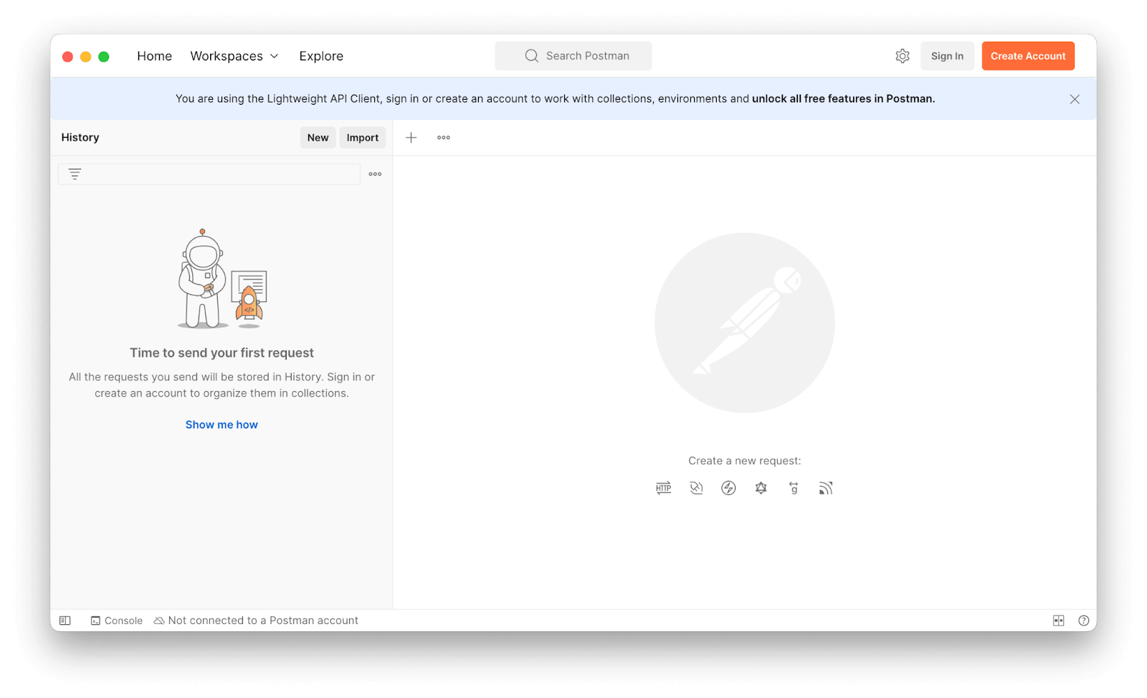The image size is (1147, 698).
Task: Open tab actions menu beside the plus
Action: (444, 138)
